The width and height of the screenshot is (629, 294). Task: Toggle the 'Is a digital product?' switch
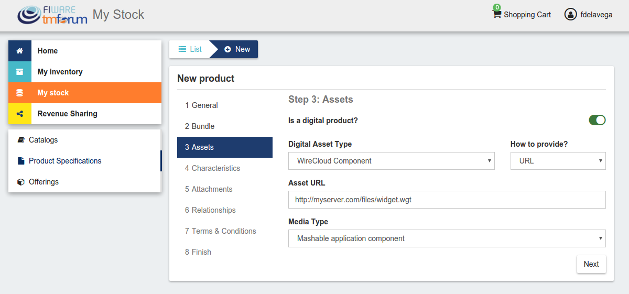tap(598, 120)
